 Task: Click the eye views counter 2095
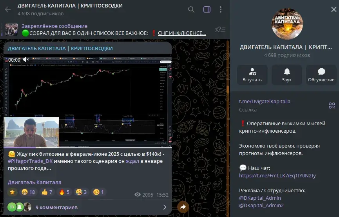click(144, 195)
